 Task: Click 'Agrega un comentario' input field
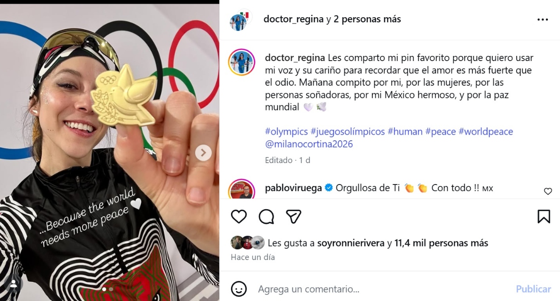coord(383,289)
